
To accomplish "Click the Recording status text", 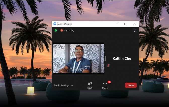I will point(69,30).
